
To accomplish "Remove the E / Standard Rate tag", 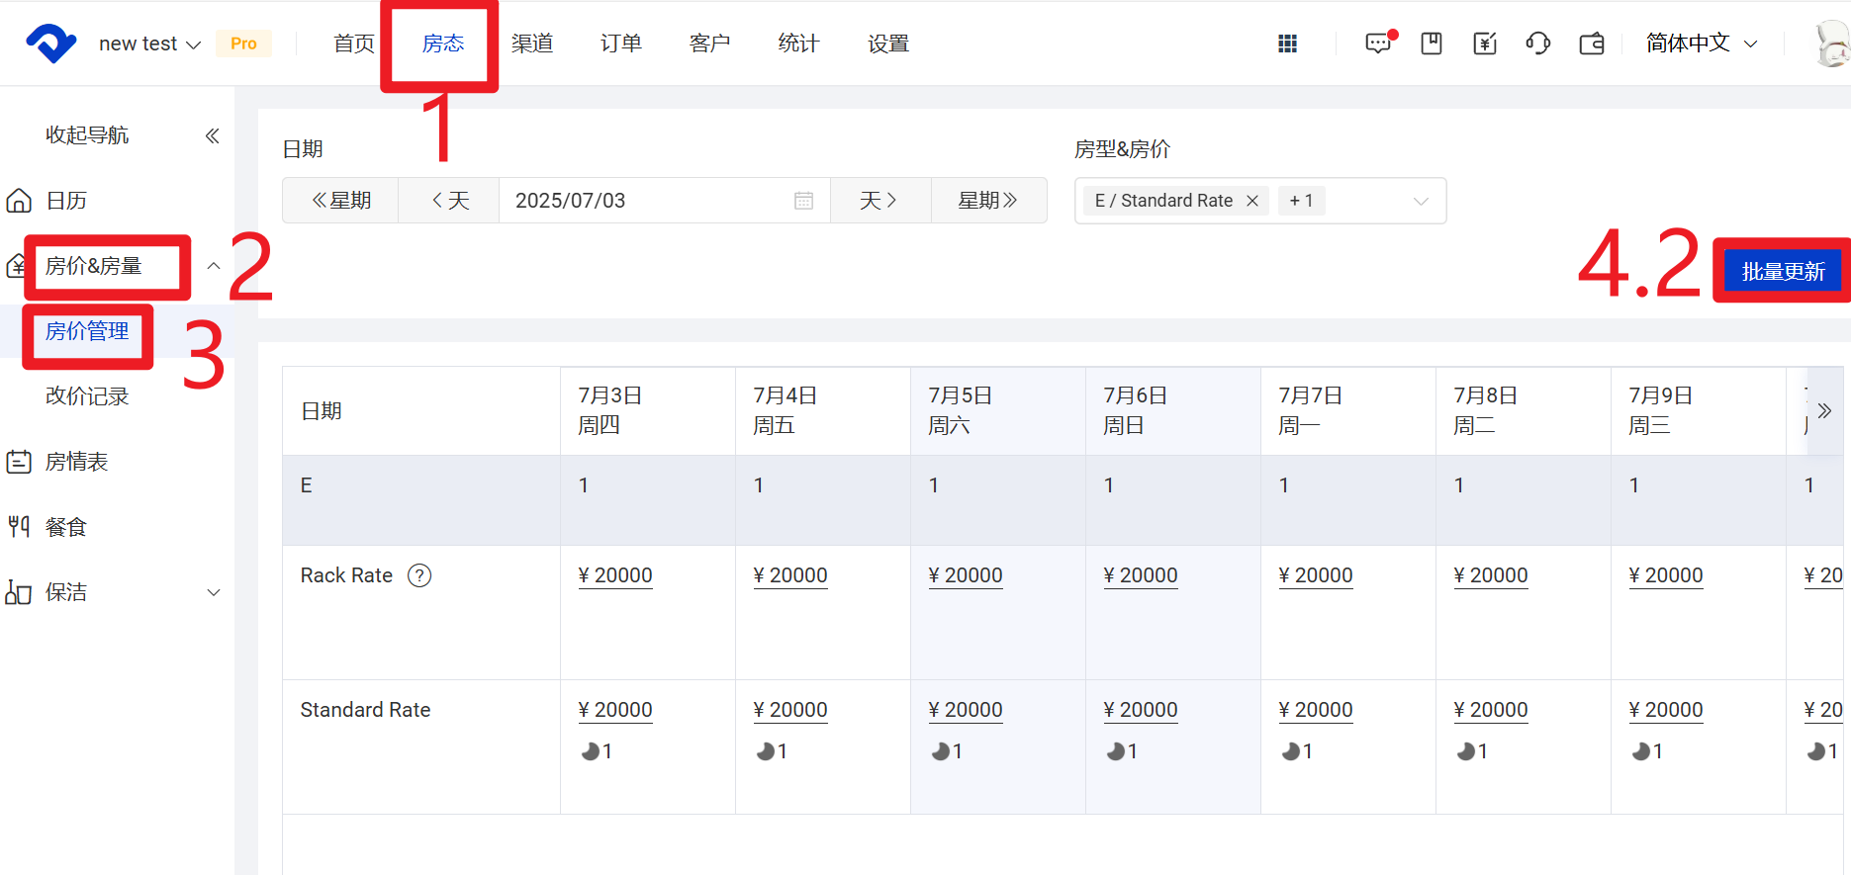I will [1252, 201].
